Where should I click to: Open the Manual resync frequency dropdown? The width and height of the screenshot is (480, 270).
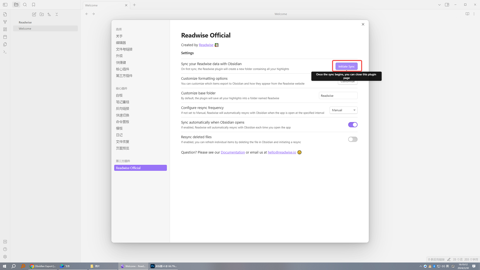tap(343, 110)
